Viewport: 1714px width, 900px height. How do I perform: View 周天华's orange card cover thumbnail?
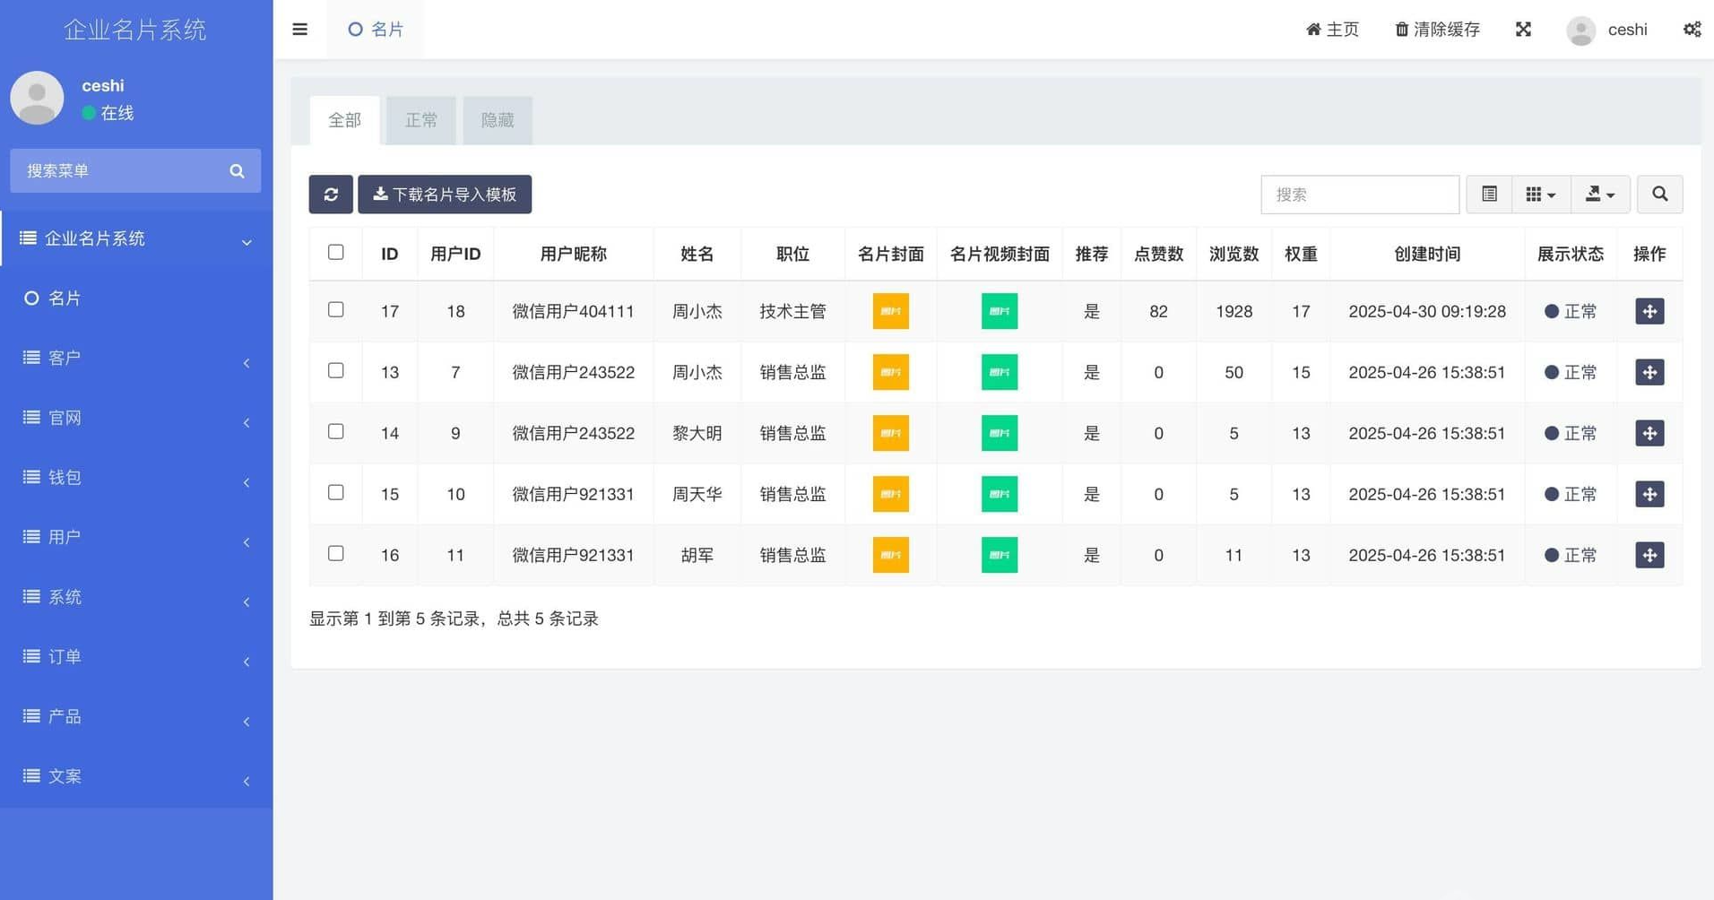point(889,494)
